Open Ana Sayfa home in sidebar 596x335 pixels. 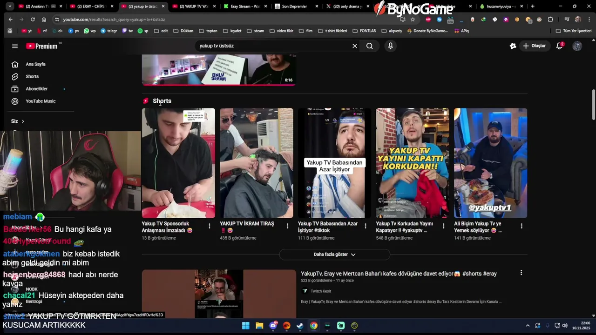[x=35, y=64]
